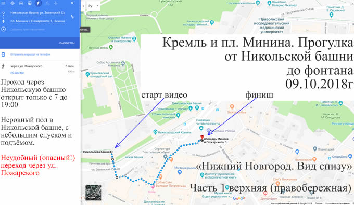354x205 pixels.
Task: Select the best route travel mode icon
Action: click(x=12, y=3)
